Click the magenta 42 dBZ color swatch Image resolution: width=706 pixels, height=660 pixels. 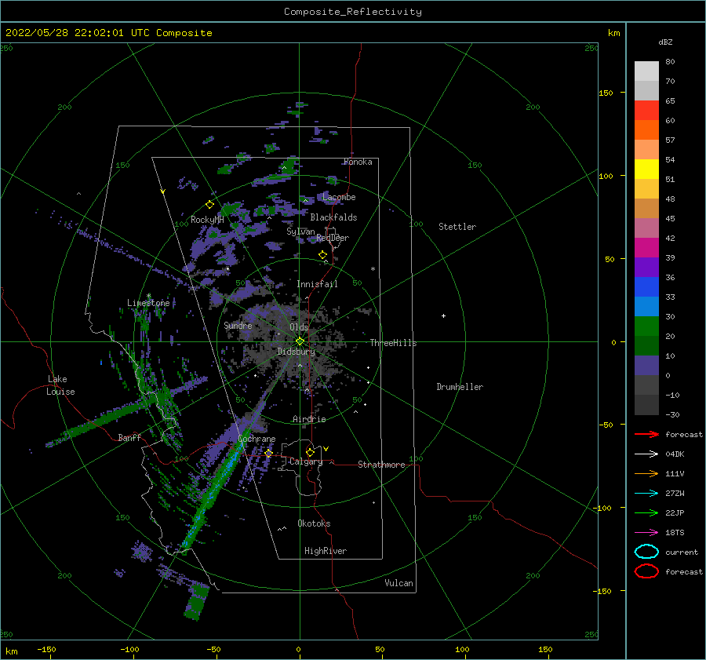646,247
